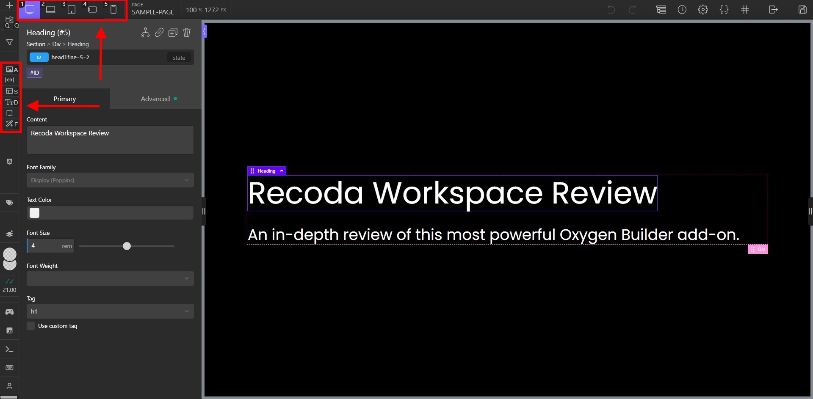
Task: Open the Tag dropdown set to h1
Action: click(x=110, y=311)
